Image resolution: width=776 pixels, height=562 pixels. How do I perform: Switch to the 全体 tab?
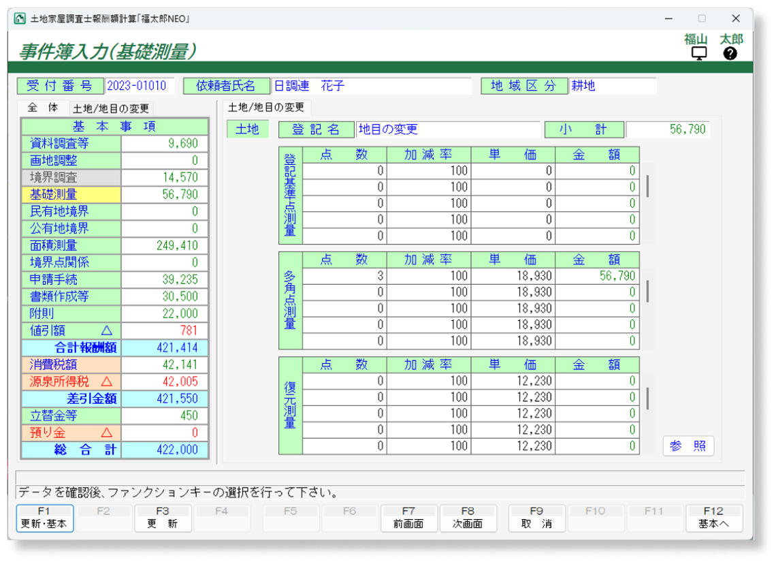coord(43,108)
